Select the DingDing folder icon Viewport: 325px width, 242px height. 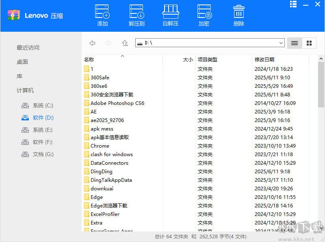[x=87, y=172]
